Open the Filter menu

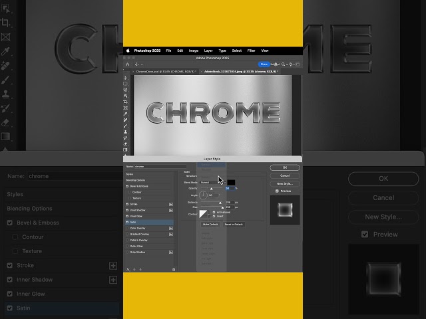tap(252, 51)
